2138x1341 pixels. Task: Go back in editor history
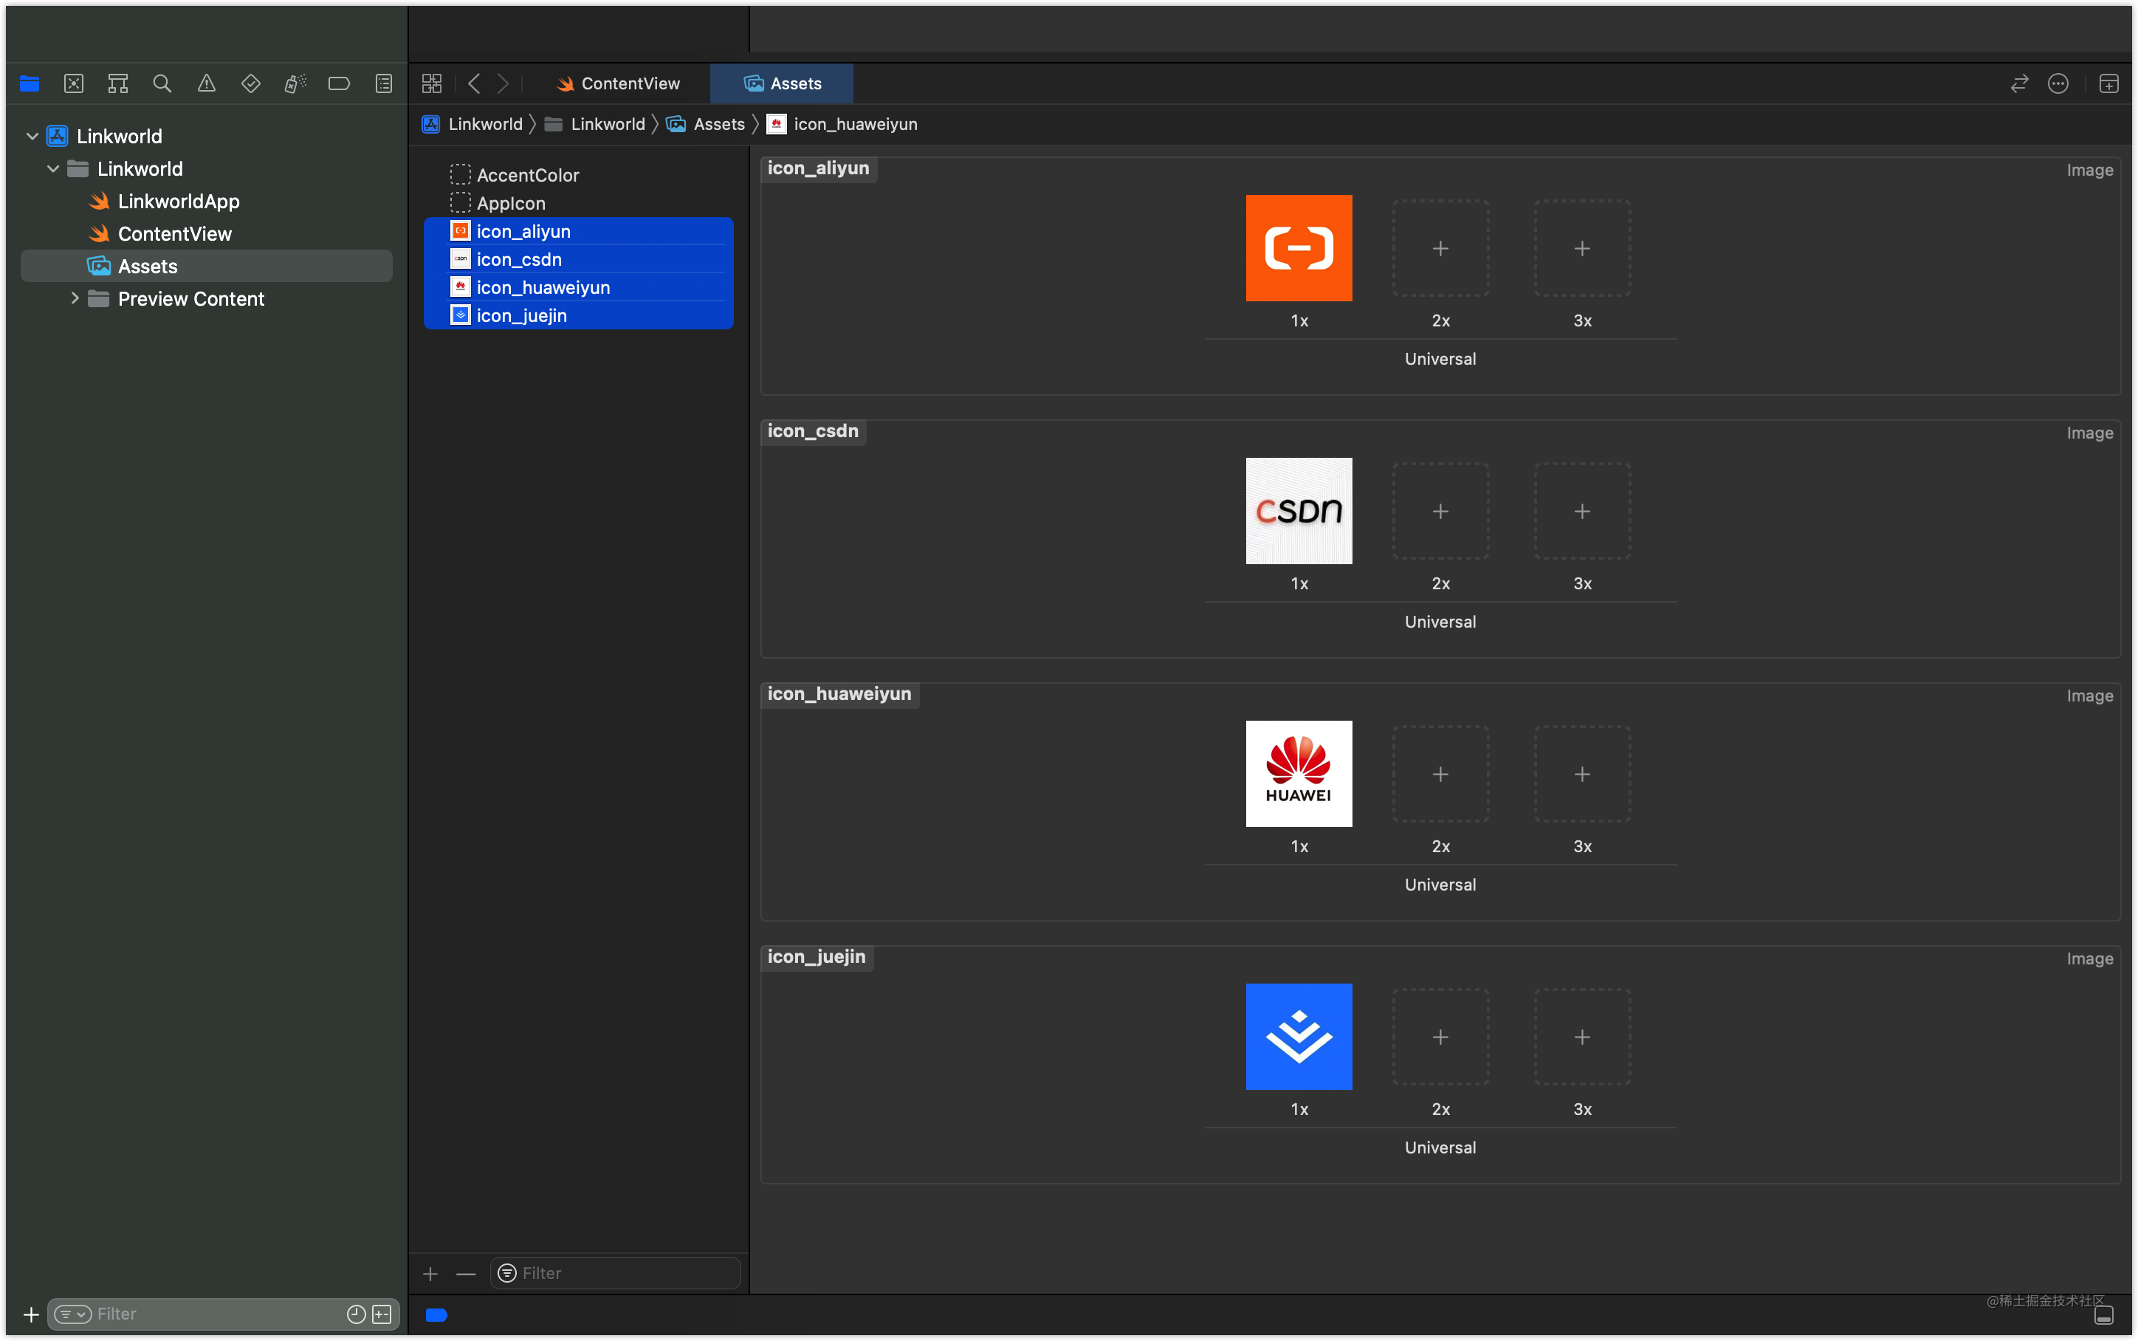pos(474,83)
